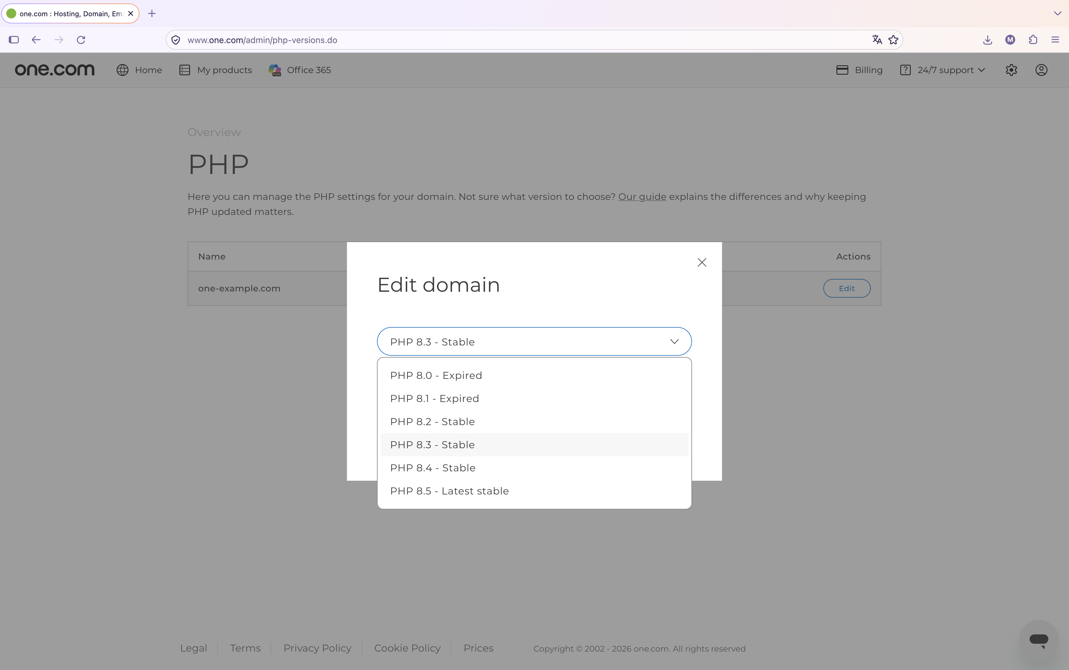
Task: Choose PHP 8.1 - Expired option
Action: coord(534,398)
